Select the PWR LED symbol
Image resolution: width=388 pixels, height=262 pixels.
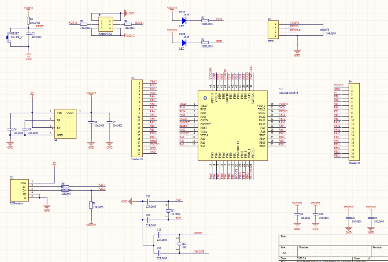click(184, 42)
